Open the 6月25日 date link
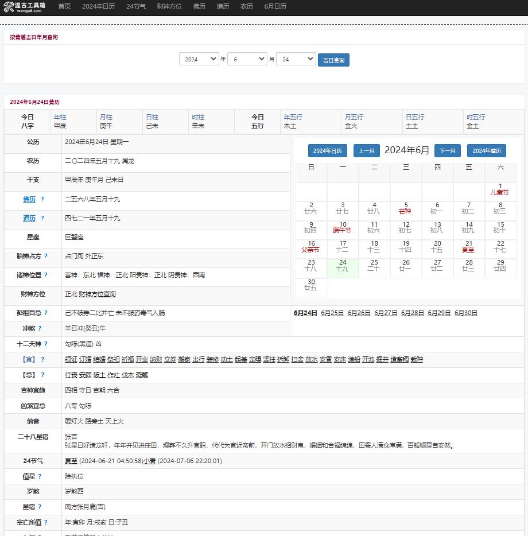 click(332, 313)
